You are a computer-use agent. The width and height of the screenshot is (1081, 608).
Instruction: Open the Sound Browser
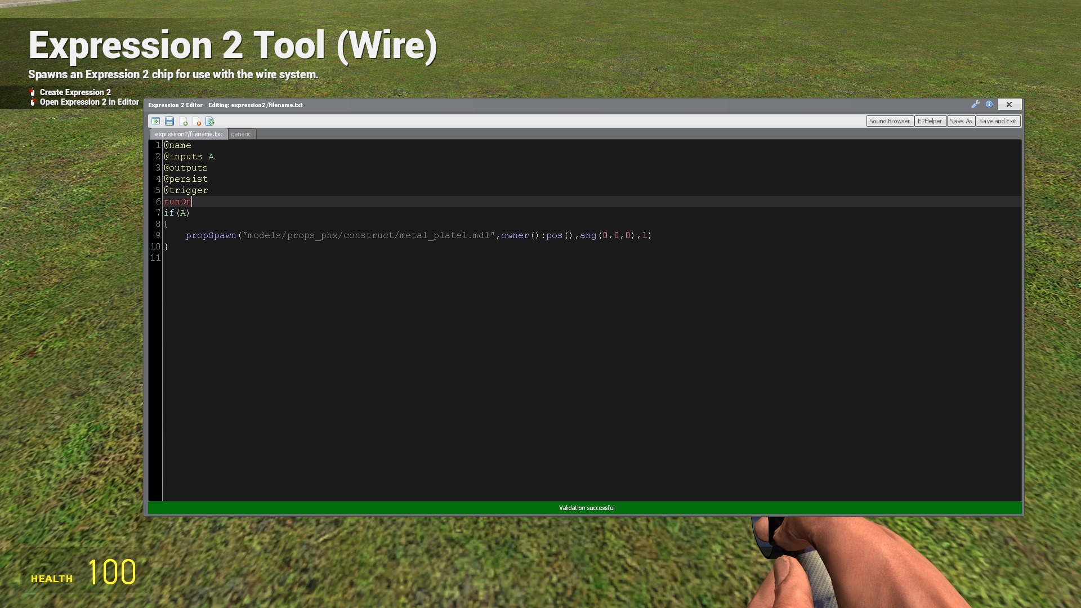890,121
